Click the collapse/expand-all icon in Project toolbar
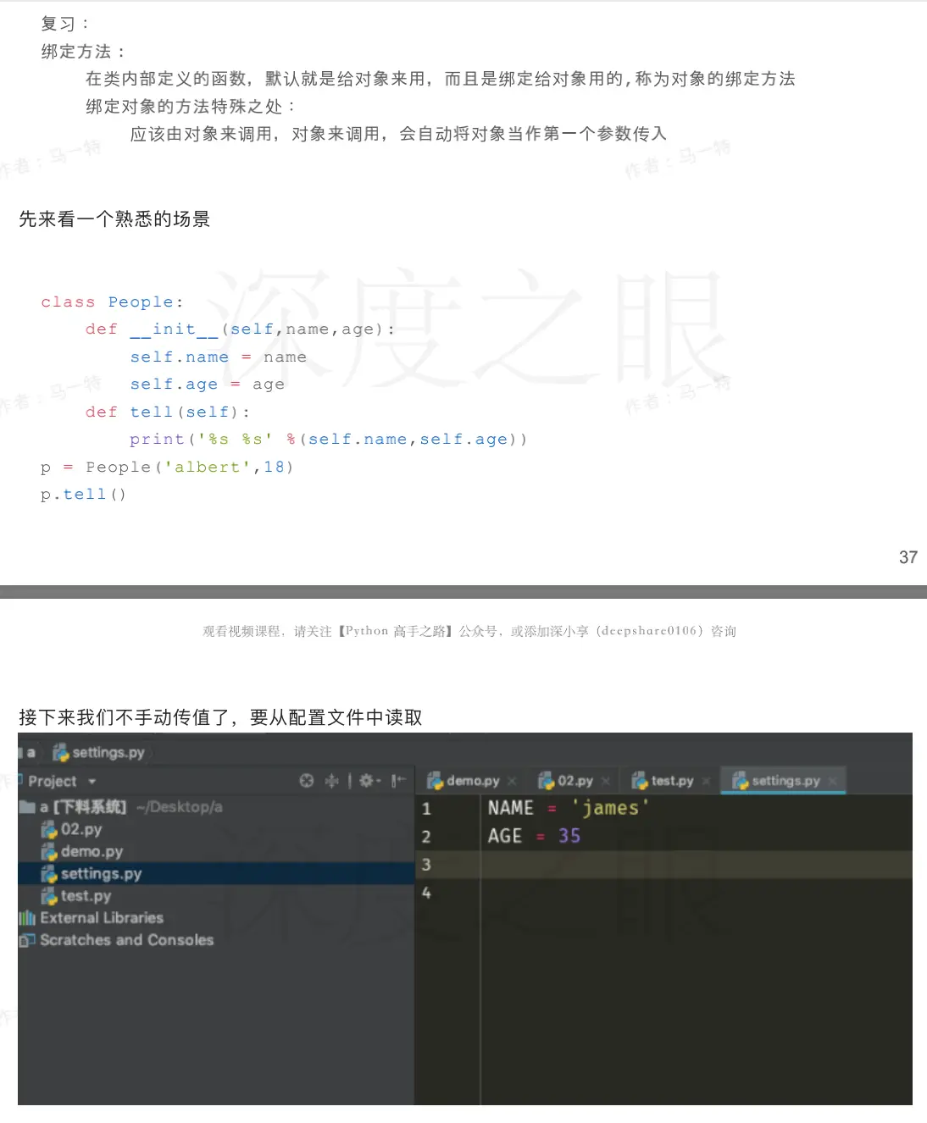Image resolution: width=927 pixels, height=1123 pixels. coord(332,781)
